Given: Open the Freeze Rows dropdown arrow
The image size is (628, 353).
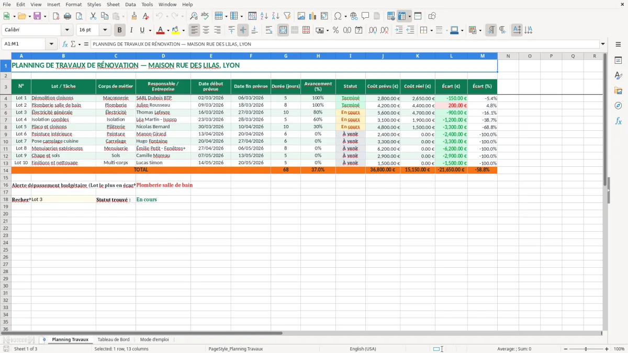Looking at the screenshot, I should [409, 16].
